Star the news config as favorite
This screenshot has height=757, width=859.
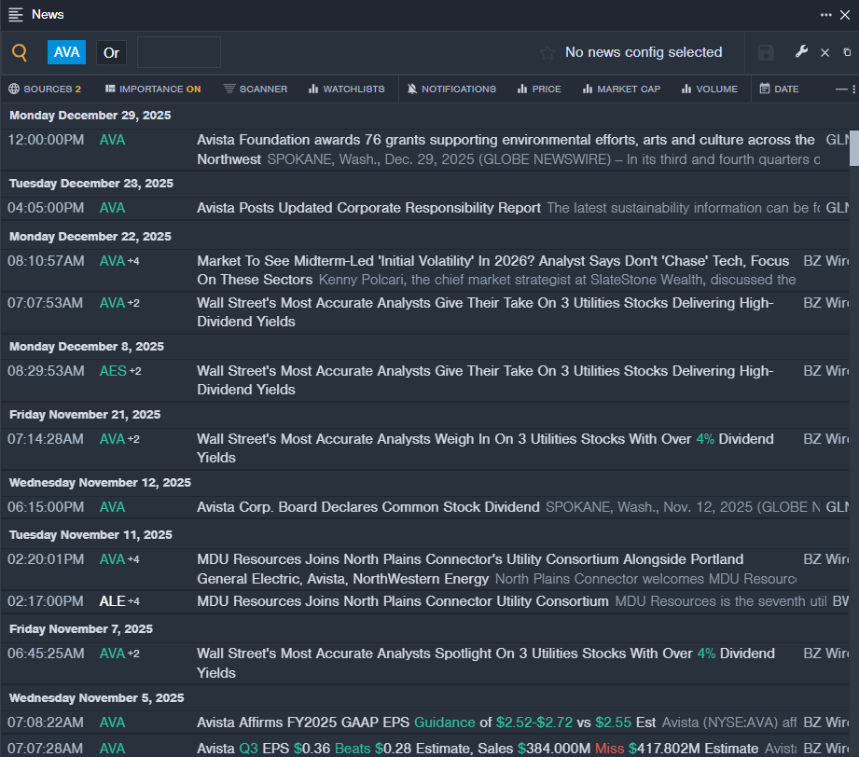(547, 53)
